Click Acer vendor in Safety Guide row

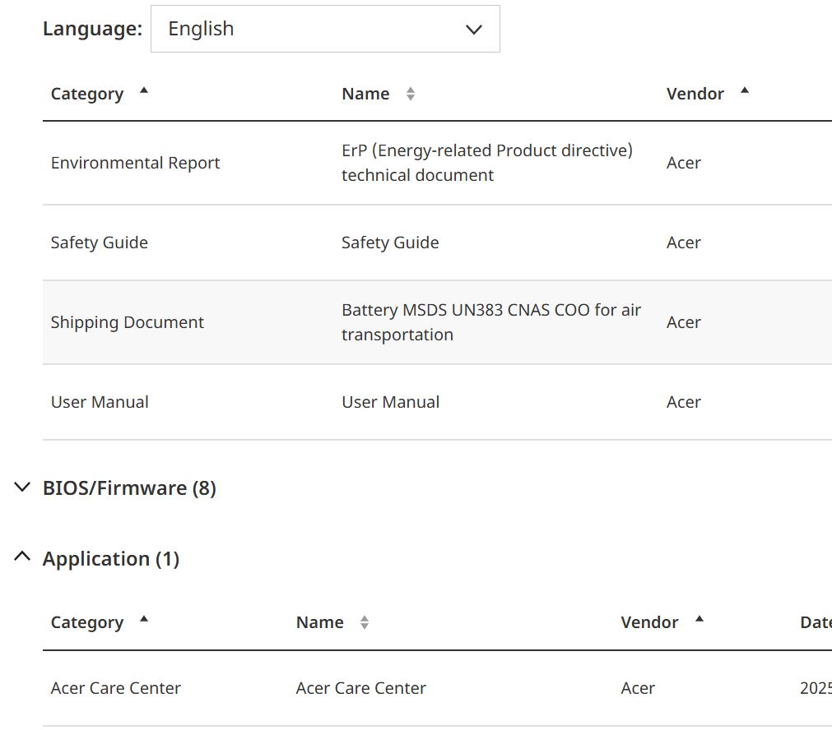683,243
